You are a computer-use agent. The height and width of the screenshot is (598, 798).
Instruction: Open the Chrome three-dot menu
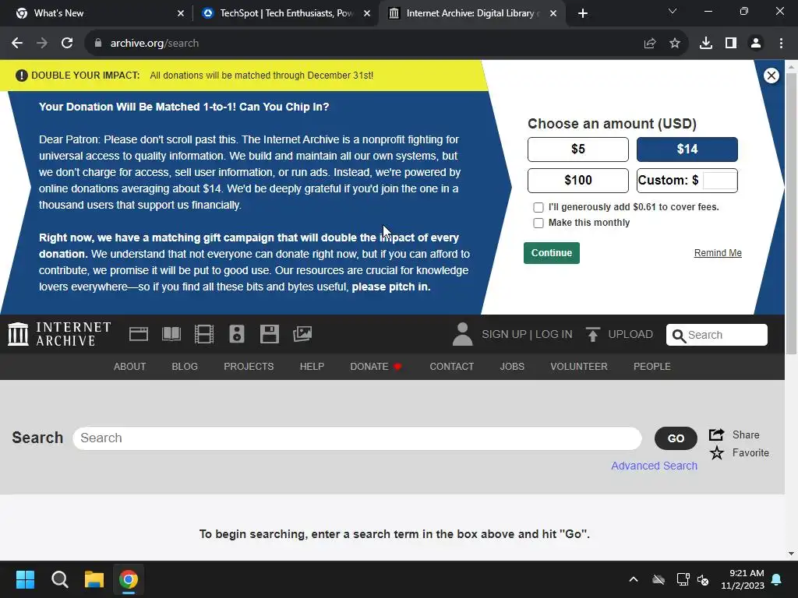point(781,44)
